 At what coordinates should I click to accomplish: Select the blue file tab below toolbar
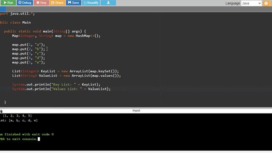click(3, 9)
